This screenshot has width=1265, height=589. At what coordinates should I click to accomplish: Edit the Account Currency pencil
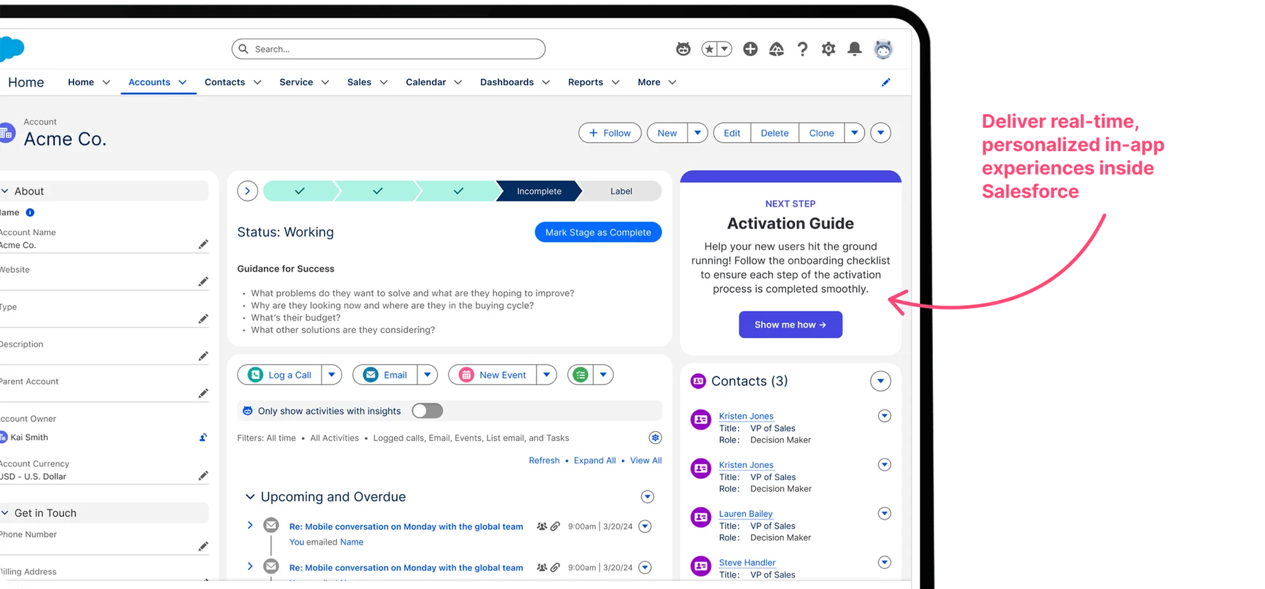(203, 475)
